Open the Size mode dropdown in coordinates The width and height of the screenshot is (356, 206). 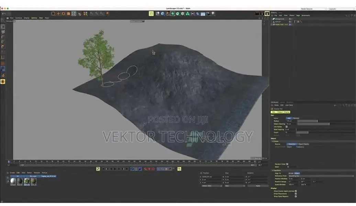[235, 186]
